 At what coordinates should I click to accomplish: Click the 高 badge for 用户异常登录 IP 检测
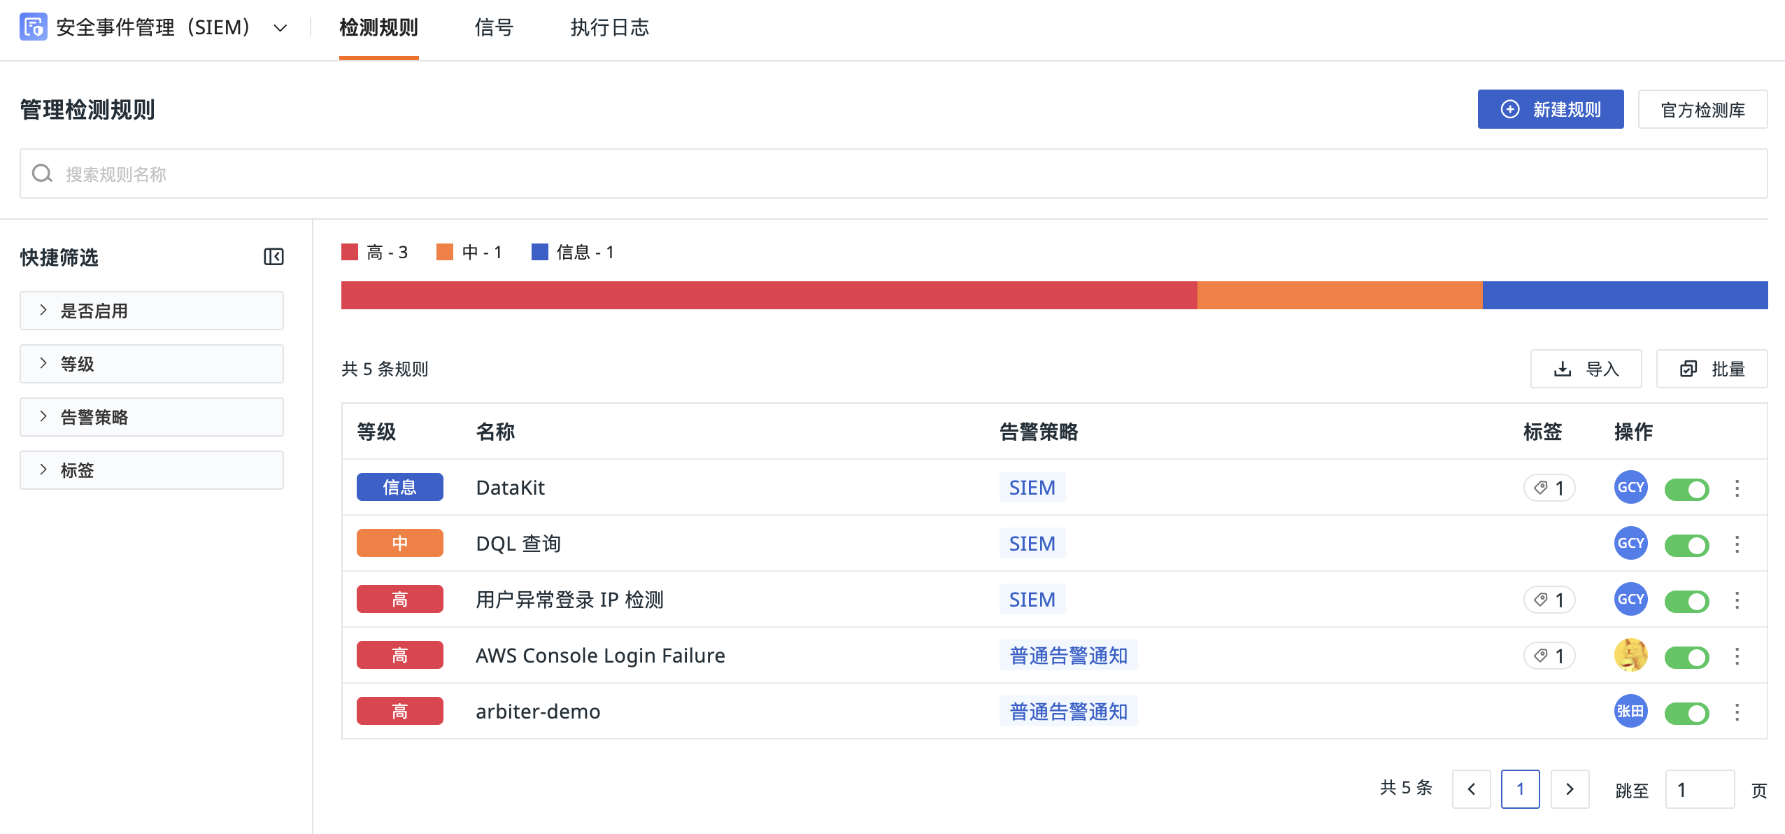point(400,599)
